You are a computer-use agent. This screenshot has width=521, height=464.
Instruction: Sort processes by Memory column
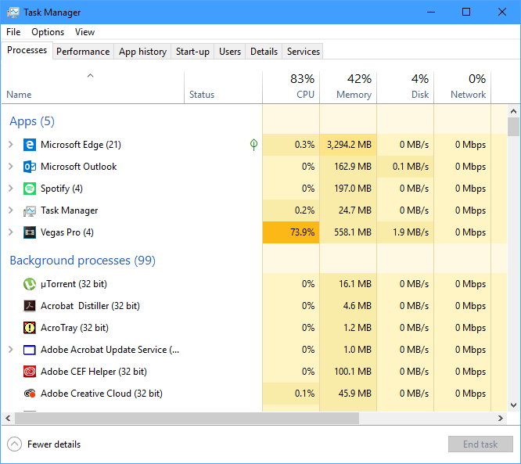(x=348, y=88)
